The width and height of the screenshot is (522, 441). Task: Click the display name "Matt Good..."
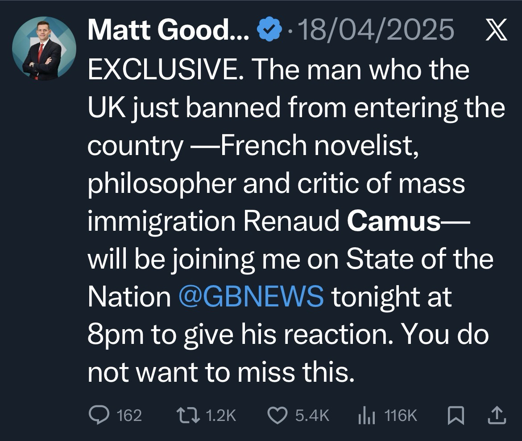pyautogui.click(x=169, y=32)
